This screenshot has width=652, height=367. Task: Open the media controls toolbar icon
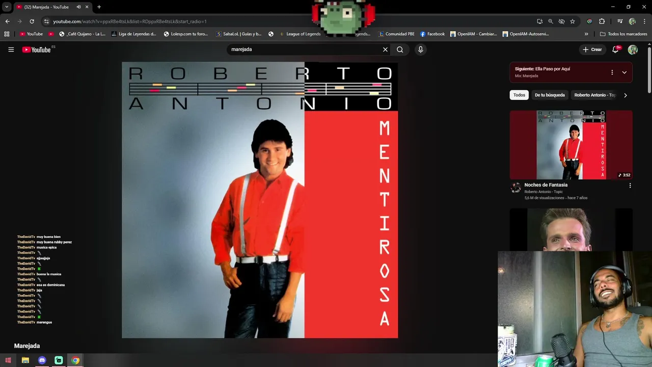pos(620,21)
